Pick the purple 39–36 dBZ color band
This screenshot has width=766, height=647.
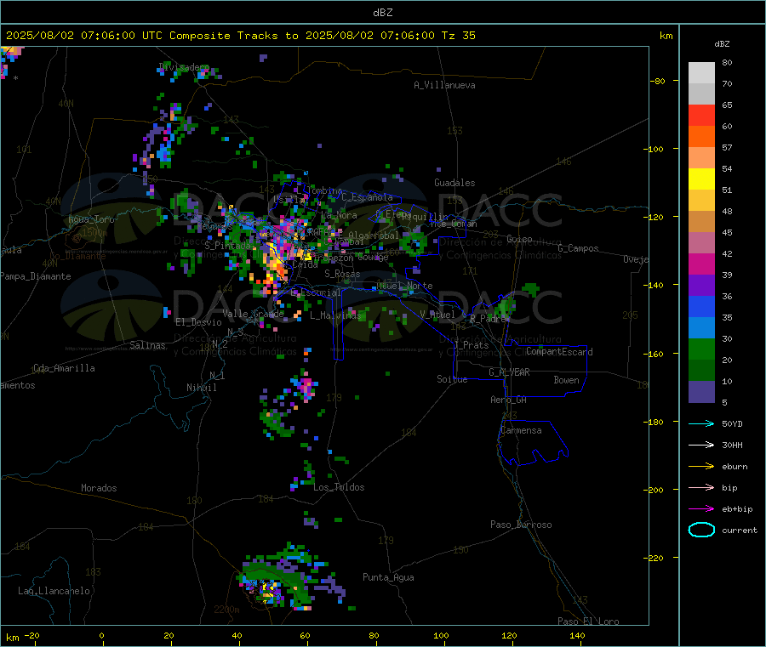click(701, 286)
